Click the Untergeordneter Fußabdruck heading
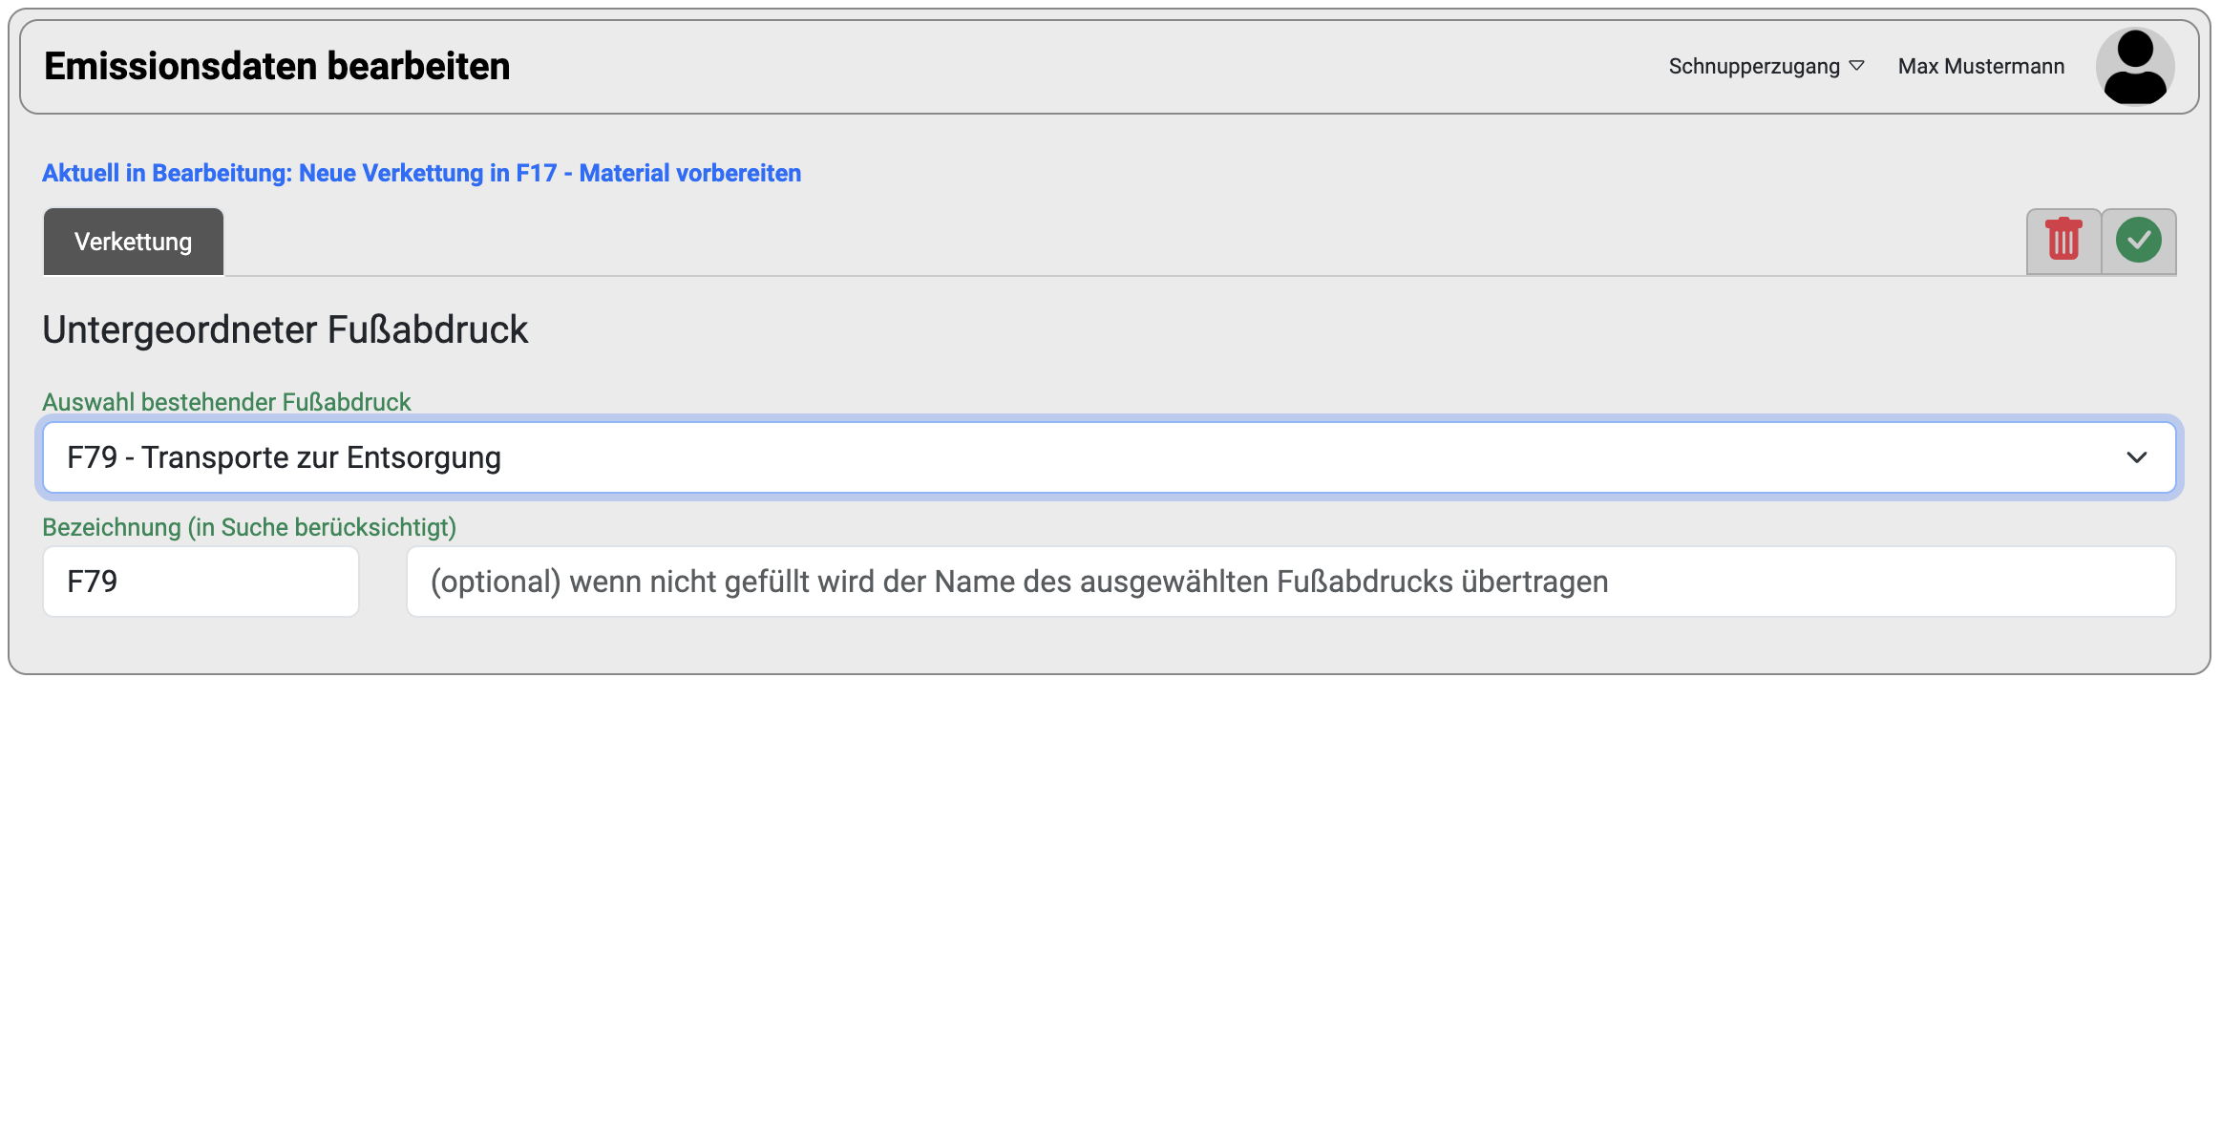Image resolution: width=2221 pixels, height=1144 pixels. pos(285,329)
